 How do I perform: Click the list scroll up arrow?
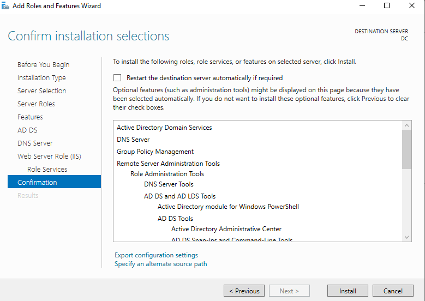click(406, 125)
